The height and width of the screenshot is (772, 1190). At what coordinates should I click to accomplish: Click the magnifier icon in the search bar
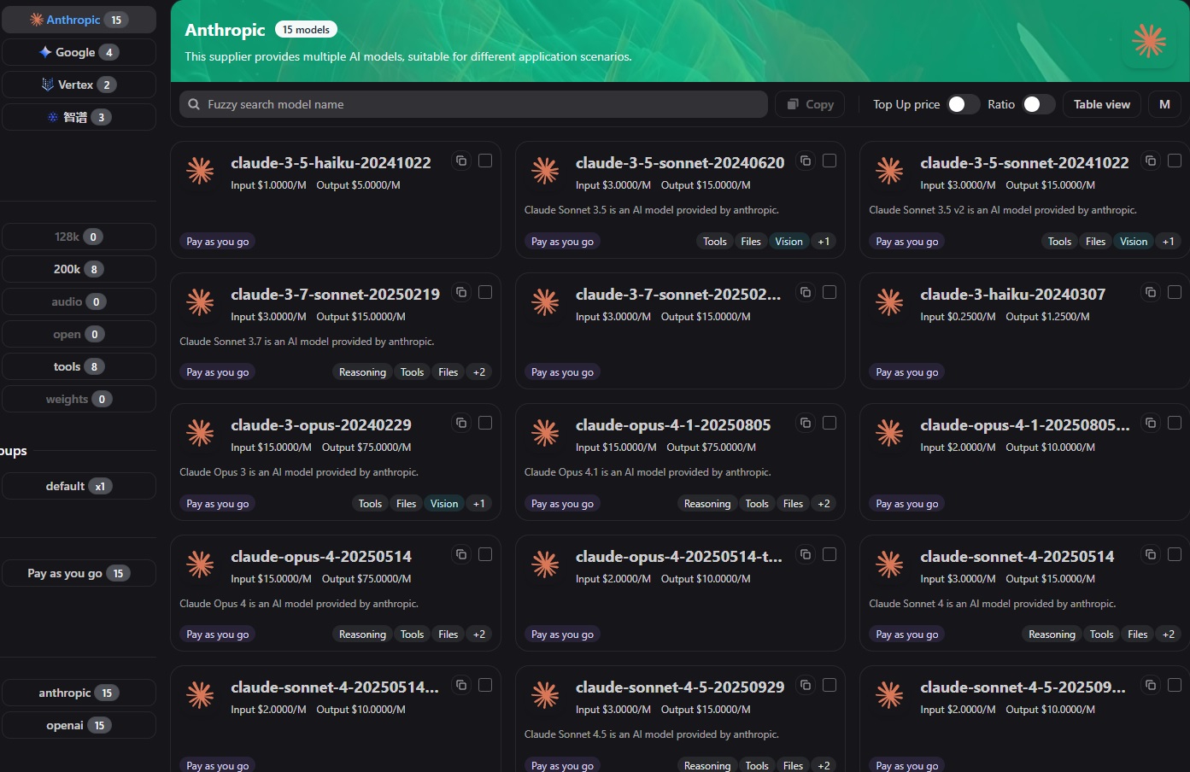pos(194,104)
